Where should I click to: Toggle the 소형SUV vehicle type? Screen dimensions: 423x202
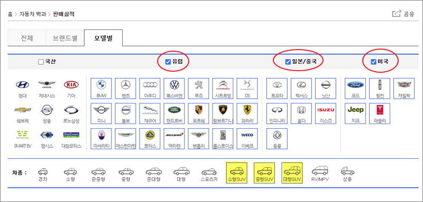pyautogui.click(x=236, y=173)
